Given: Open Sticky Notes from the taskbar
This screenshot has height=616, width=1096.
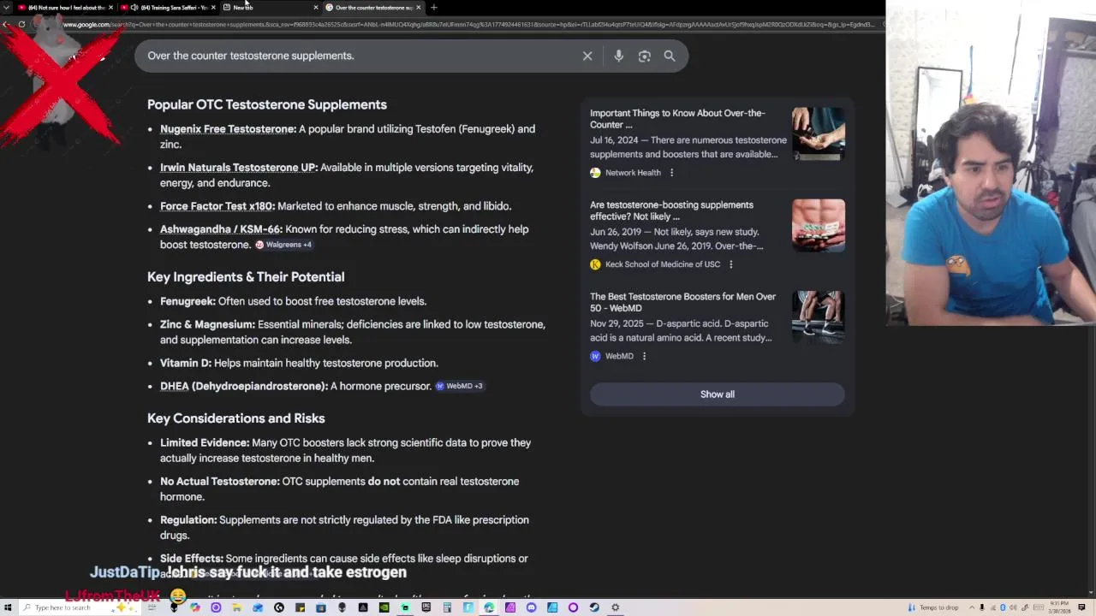Looking at the screenshot, I should click(300, 607).
